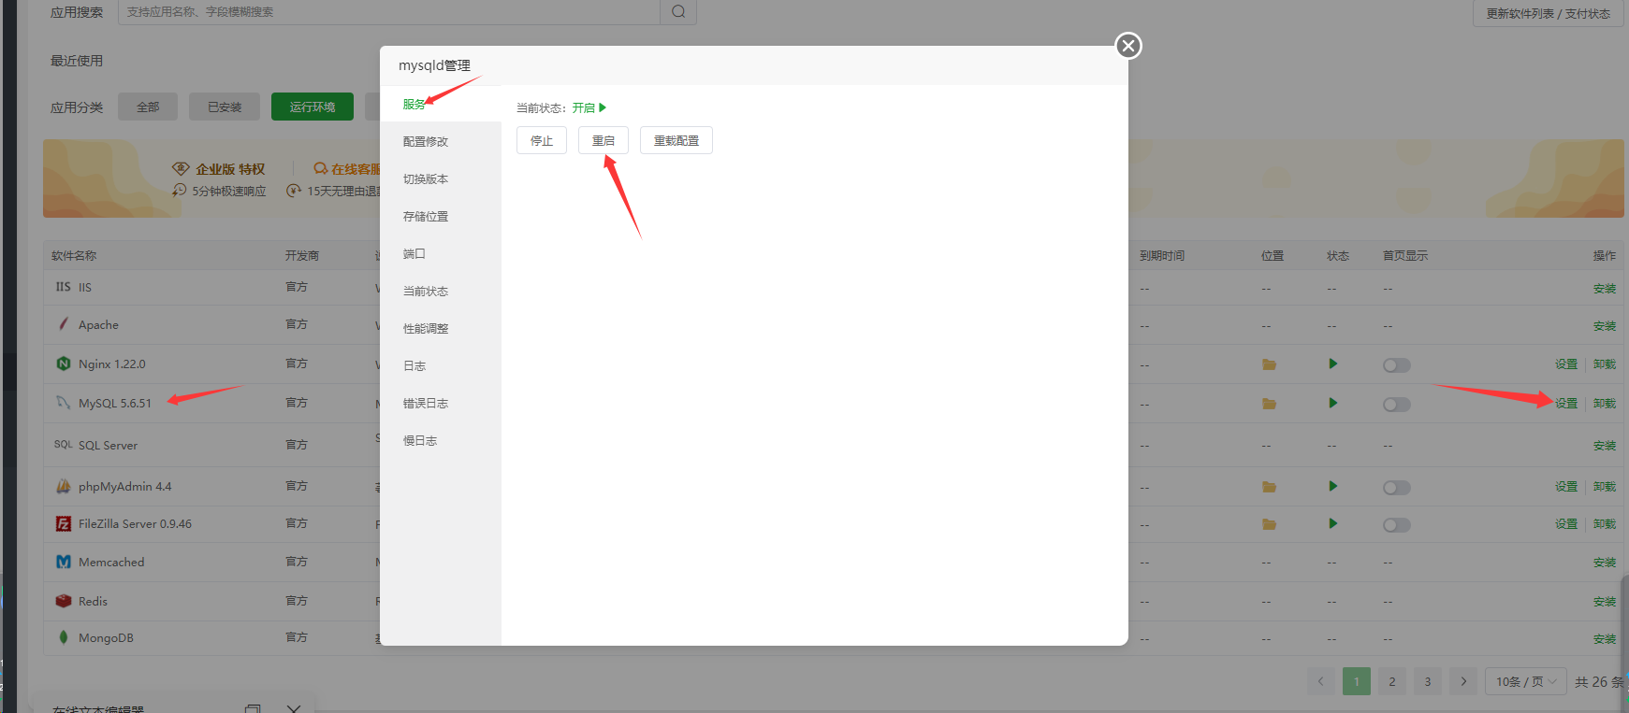Click 更新软件列表 / 支付状态 button
This screenshot has width=1629, height=713.
point(1549,13)
